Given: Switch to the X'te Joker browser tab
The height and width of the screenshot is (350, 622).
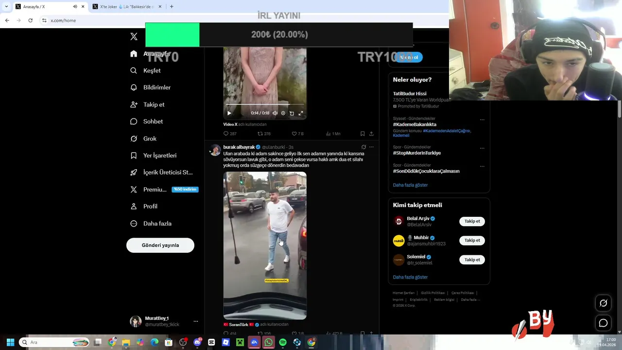Looking at the screenshot, I should click(127, 7).
